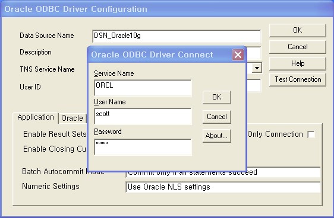Click the Service Name field containing ORCL
The height and width of the screenshot is (218, 334).
point(143,88)
